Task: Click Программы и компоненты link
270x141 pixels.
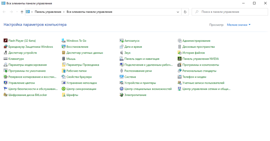Action: 200,65
